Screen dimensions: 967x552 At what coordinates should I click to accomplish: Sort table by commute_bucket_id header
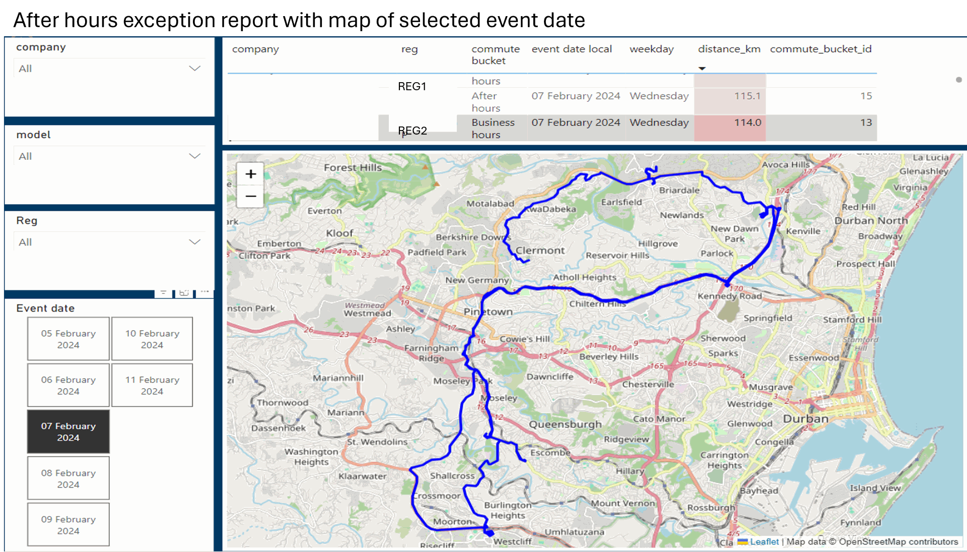(820, 49)
